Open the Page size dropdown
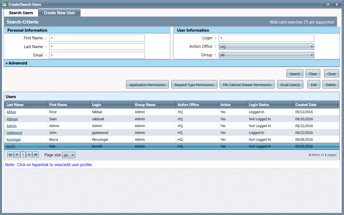The height and width of the screenshot is (215, 344). [69, 155]
